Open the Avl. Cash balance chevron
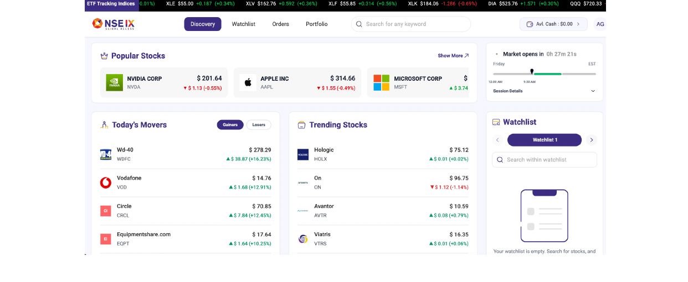Viewport: 688px width, 282px height. click(578, 24)
